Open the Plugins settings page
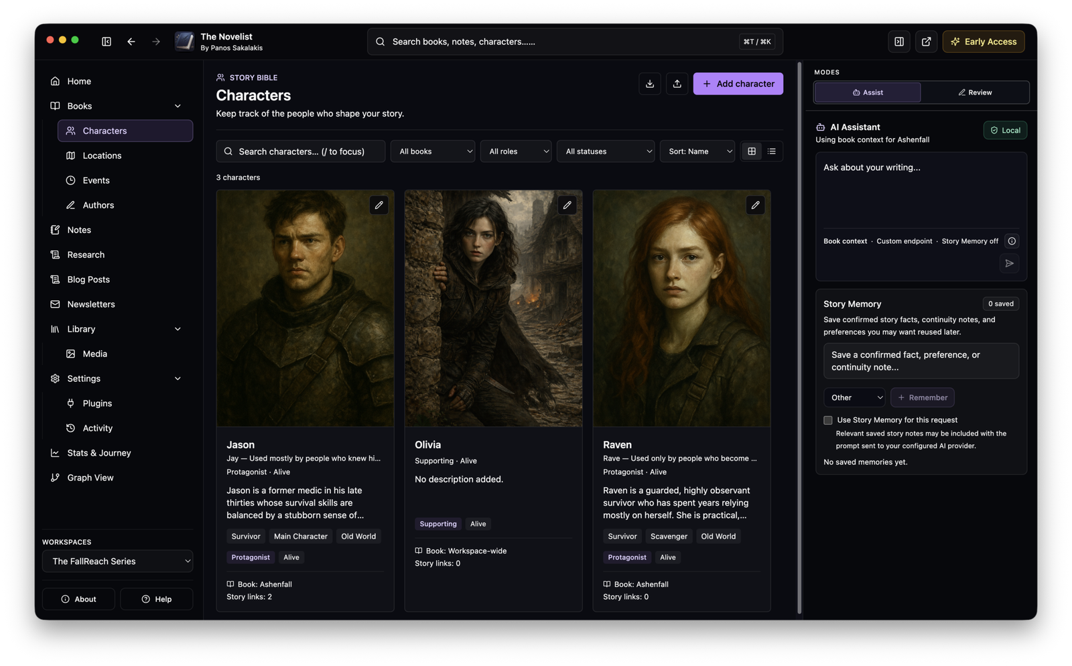The width and height of the screenshot is (1072, 666). (125, 403)
